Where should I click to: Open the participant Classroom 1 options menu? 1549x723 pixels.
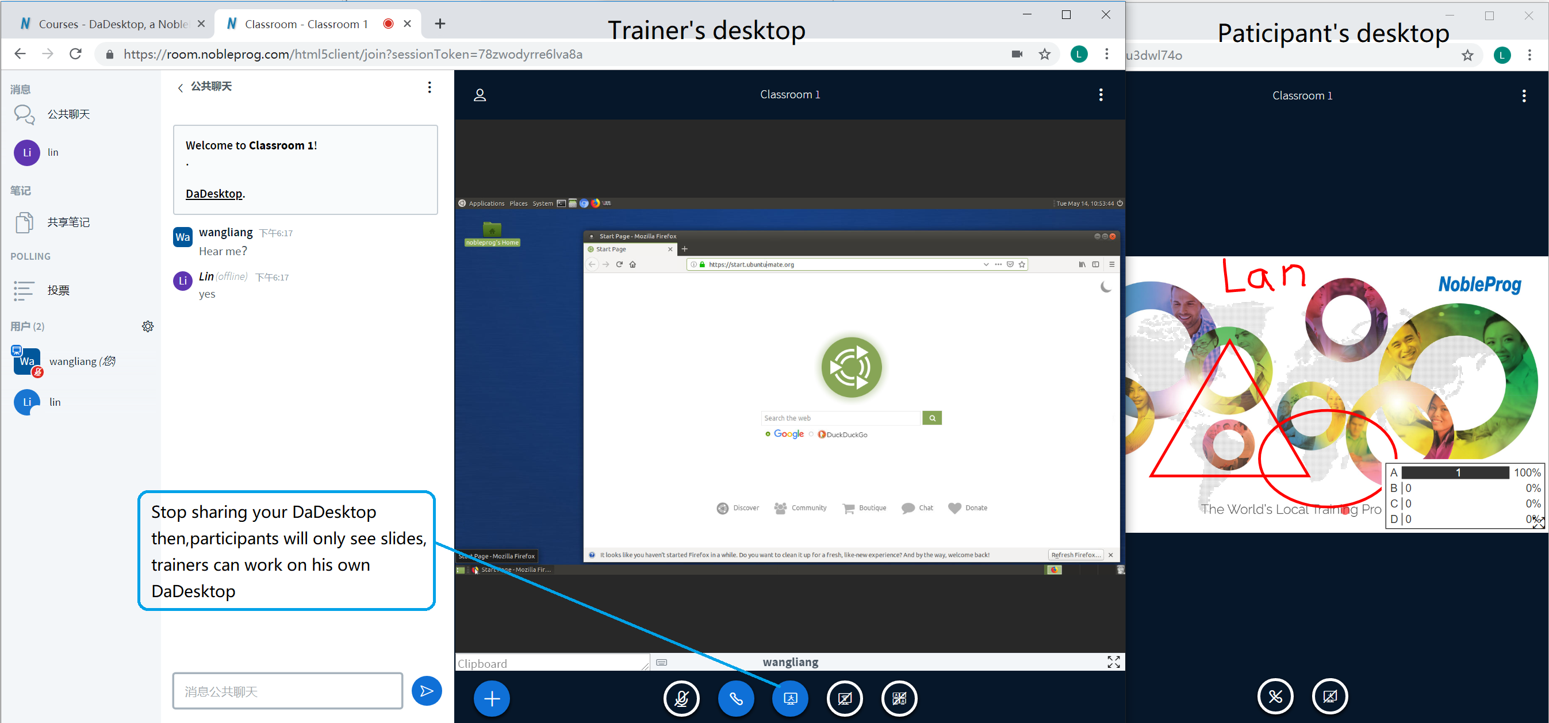pos(1523,96)
